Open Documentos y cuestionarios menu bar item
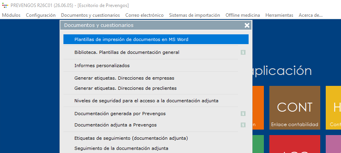Screen dimensions: 341x153 tap(90, 15)
